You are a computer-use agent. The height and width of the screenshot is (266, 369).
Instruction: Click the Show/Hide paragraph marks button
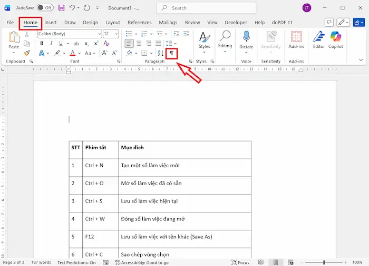click(x=171, y=53)
